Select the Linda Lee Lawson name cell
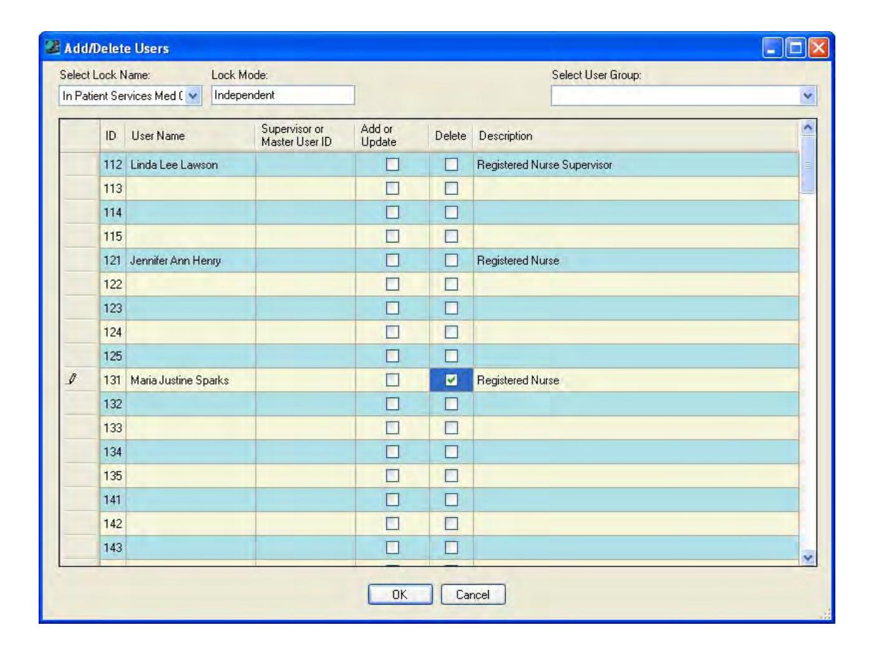 pyautogui.click(x=190, y=165)
